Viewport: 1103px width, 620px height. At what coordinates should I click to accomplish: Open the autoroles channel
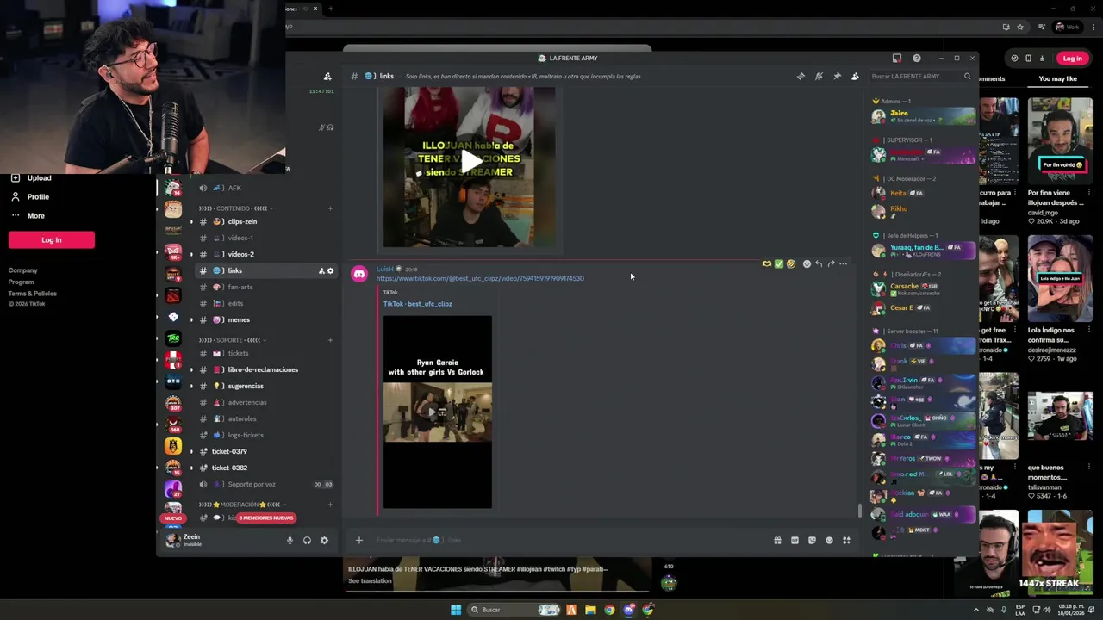pos(265,418)
